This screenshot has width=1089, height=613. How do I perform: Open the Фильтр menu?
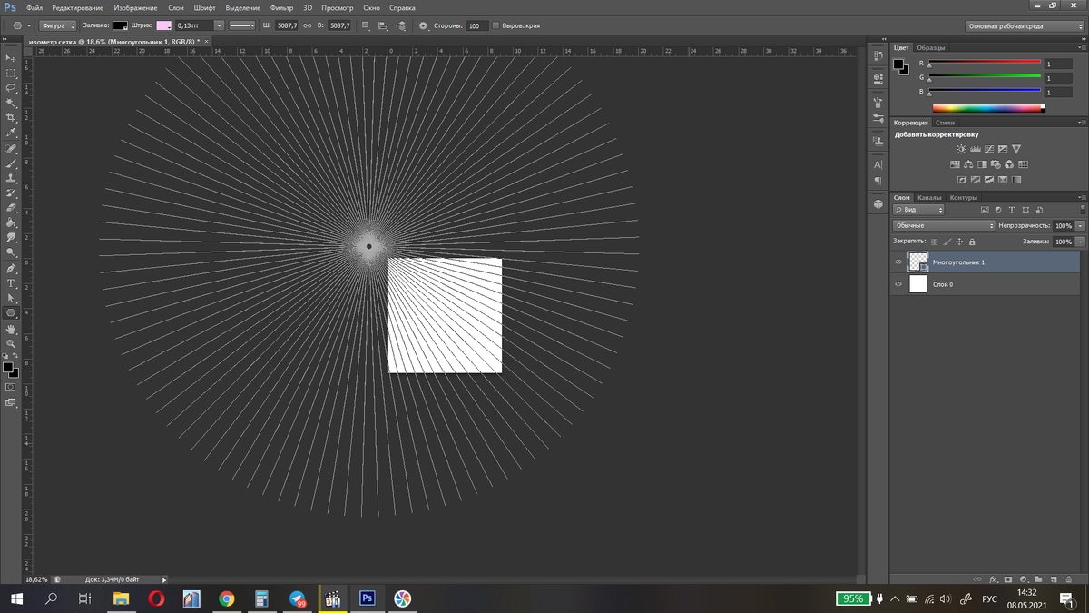click(281, 7)
